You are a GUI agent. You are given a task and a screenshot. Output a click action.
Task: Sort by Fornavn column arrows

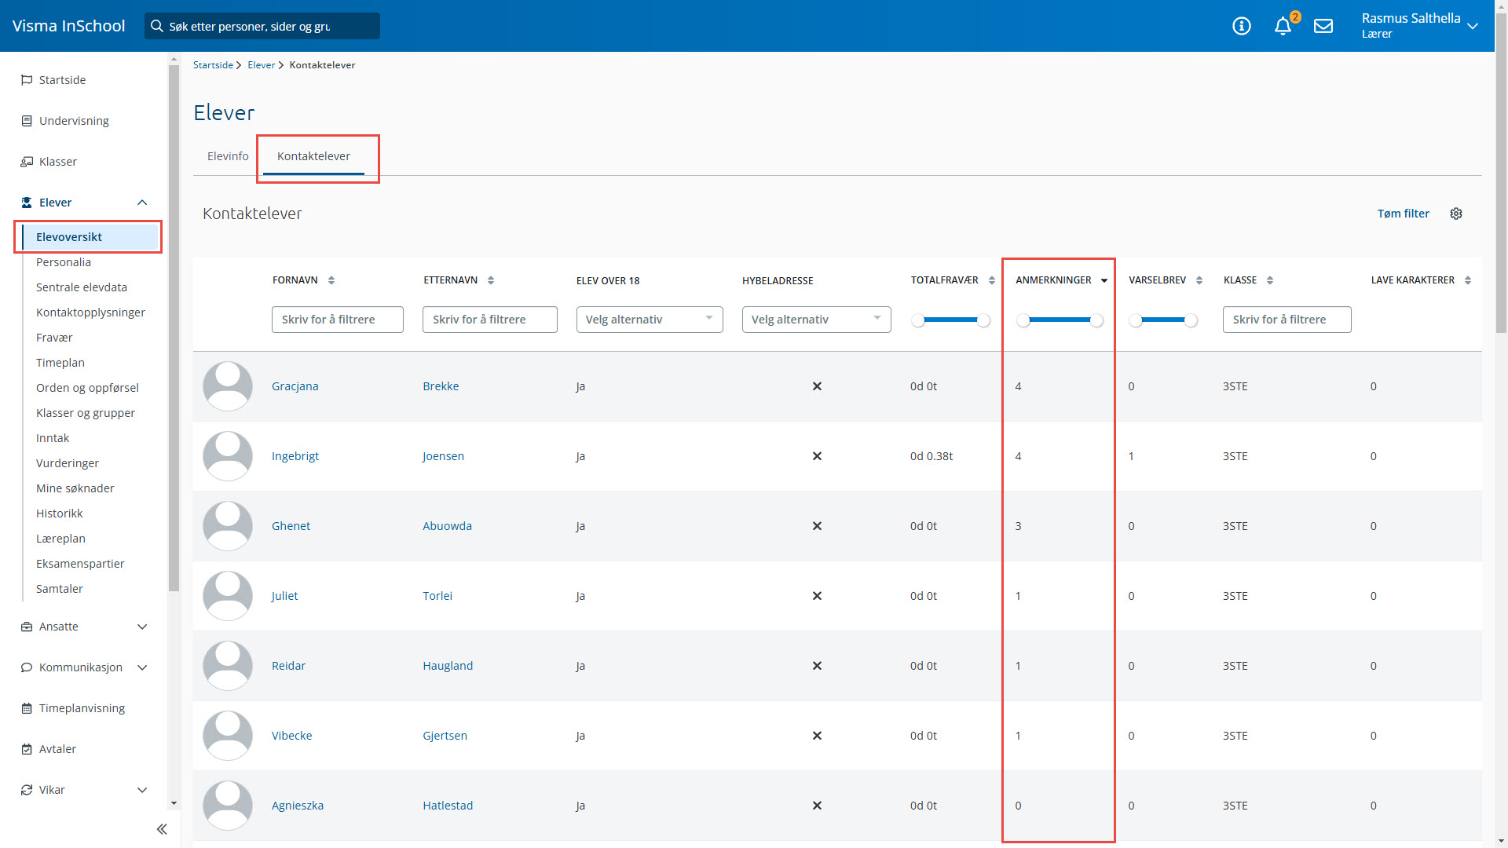pyautogui.click(x=331, y=280)
